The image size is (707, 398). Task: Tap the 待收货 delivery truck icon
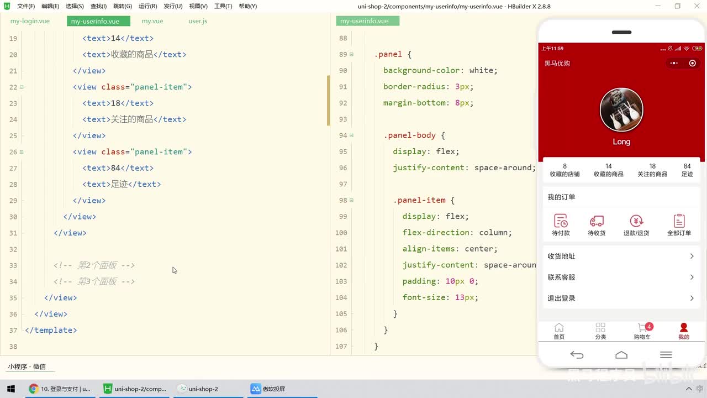(597, 221)
